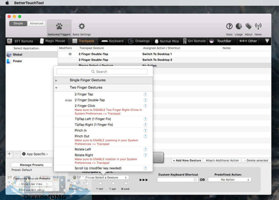Switch to the Trackpads tab
The width and height of the screenshot is (279, 200).
(x=83, y=41)
